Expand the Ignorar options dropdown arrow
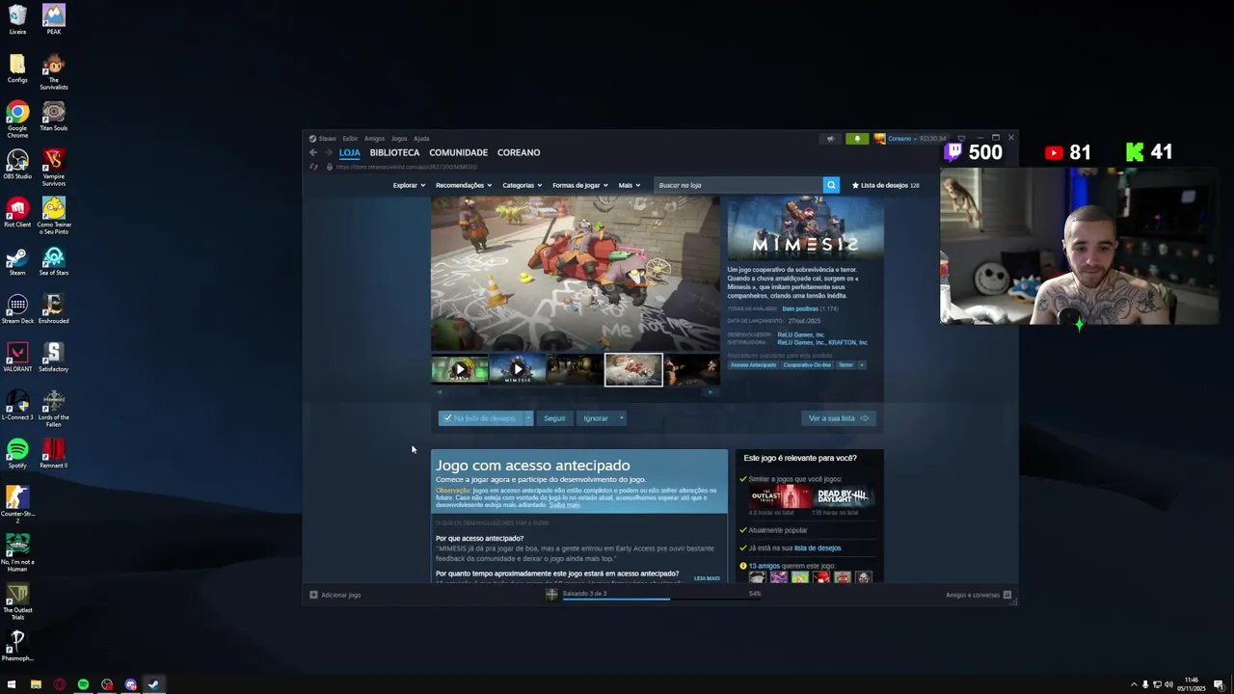Screen dimensions: 1234x694 (x=621, y=418)
